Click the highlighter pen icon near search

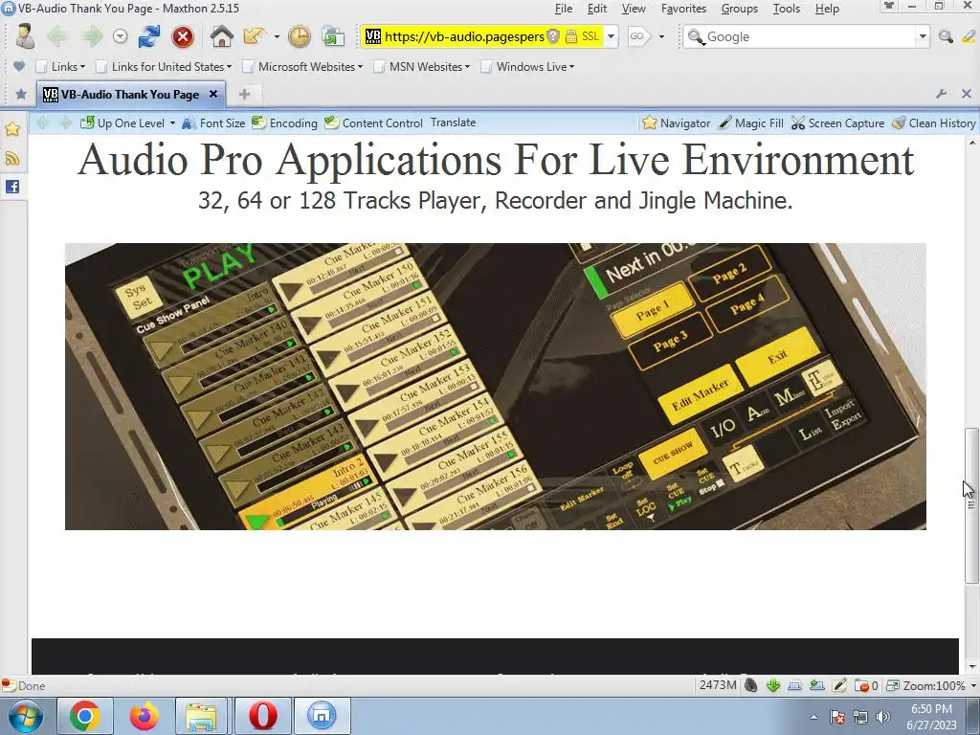coord(969,37)
